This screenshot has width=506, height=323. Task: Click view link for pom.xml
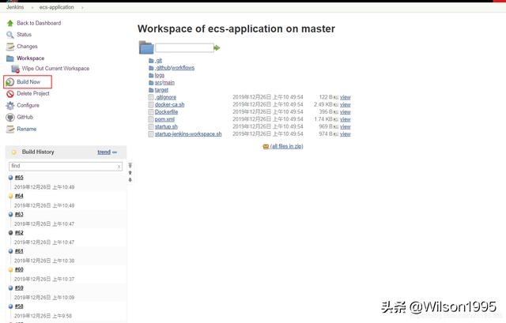[x=345, y=119]
